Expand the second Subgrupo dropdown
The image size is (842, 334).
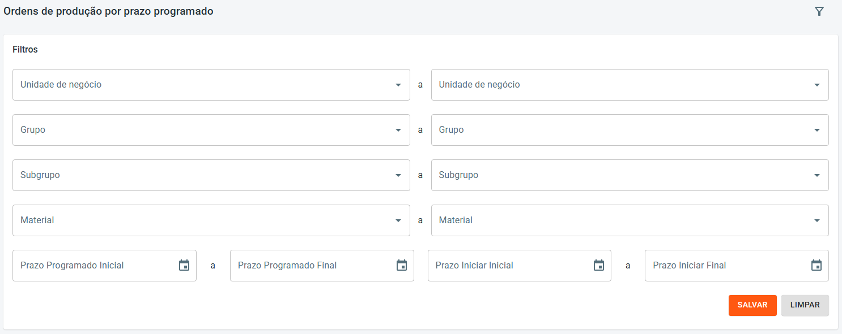coord(817,175)
